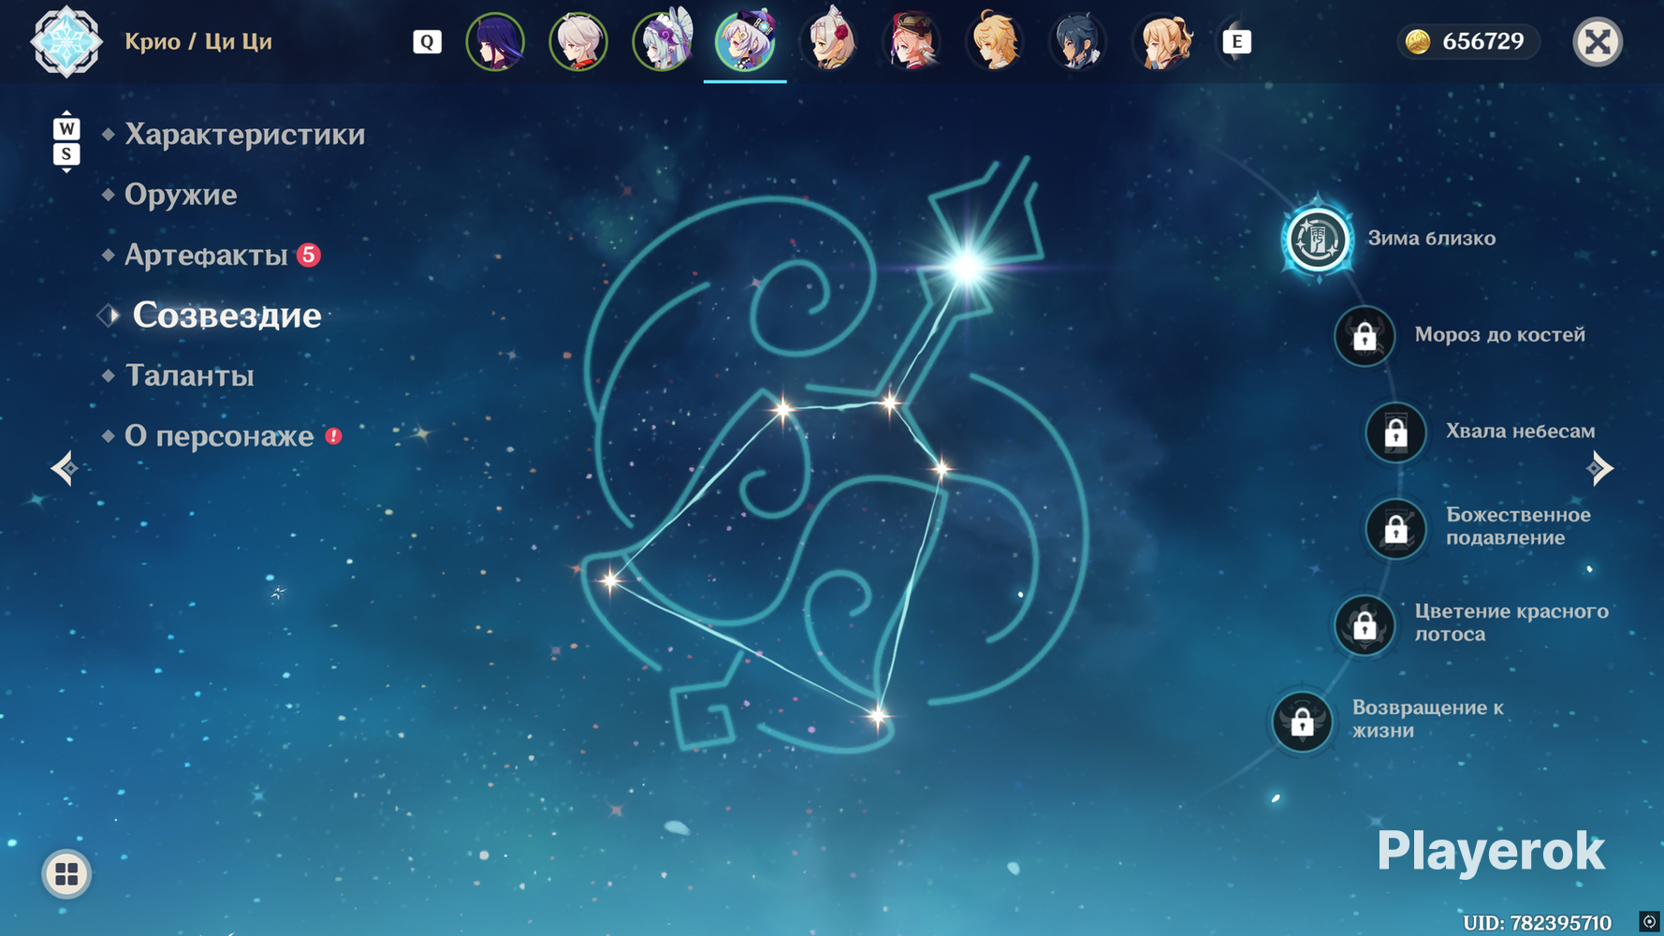Open the Артефакты section
This screenshot has width=1664, height=936.
click(x=206, y=255)
